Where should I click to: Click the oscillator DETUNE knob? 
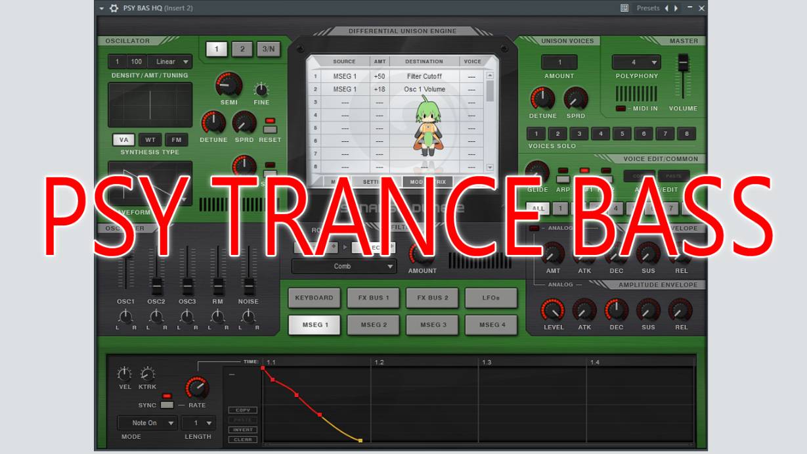point(213,123)
